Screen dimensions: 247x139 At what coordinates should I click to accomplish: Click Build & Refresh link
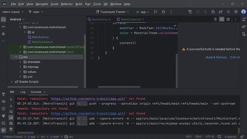tap(223, 58)
